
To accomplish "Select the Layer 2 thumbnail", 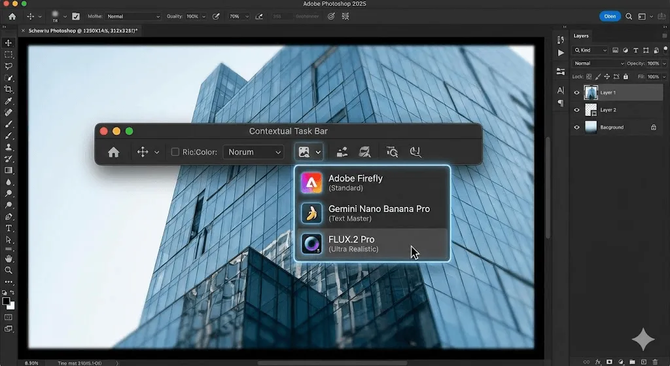I will (591, 110).
